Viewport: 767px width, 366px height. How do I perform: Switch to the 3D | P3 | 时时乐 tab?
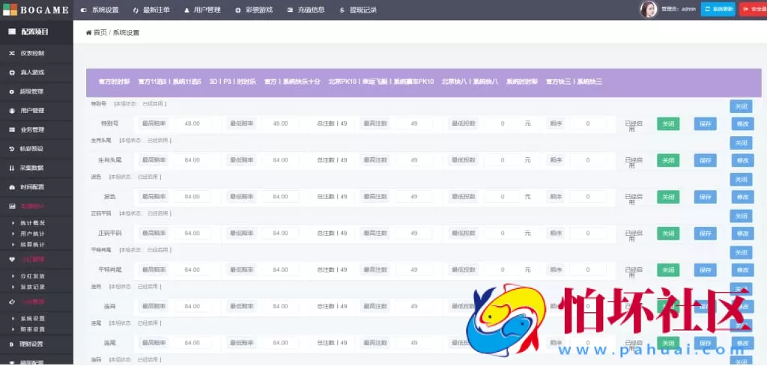[233, 82]
